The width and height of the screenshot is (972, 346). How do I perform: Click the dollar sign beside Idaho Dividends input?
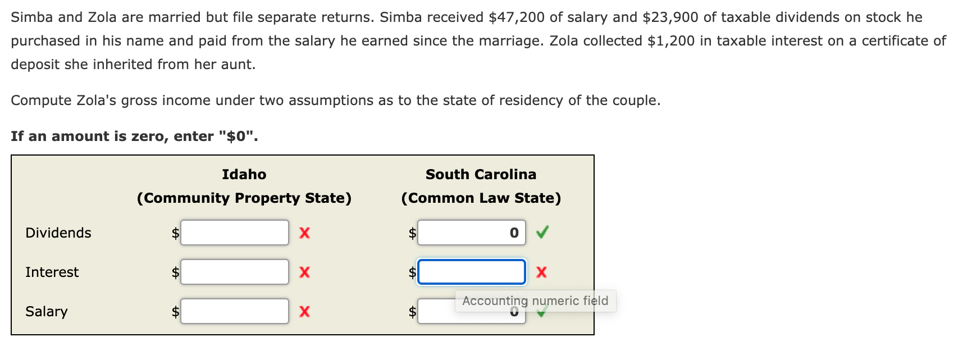pos(174,233)
